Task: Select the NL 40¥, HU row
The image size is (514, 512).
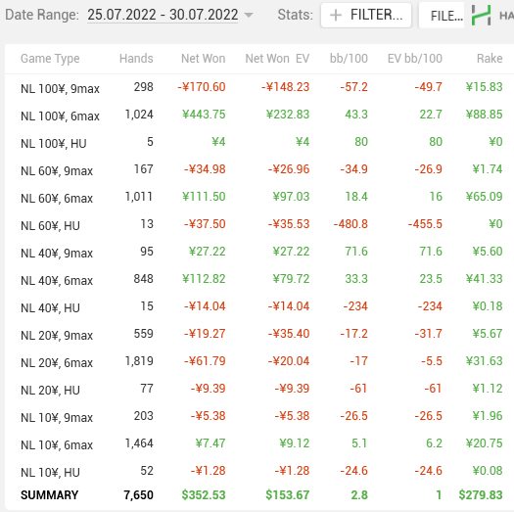Action: click(x=259, y=306)
